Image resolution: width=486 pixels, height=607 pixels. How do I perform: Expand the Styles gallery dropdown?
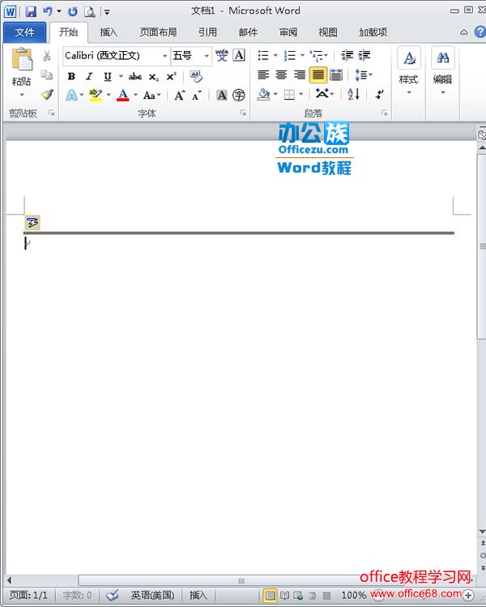click(409, 92)
